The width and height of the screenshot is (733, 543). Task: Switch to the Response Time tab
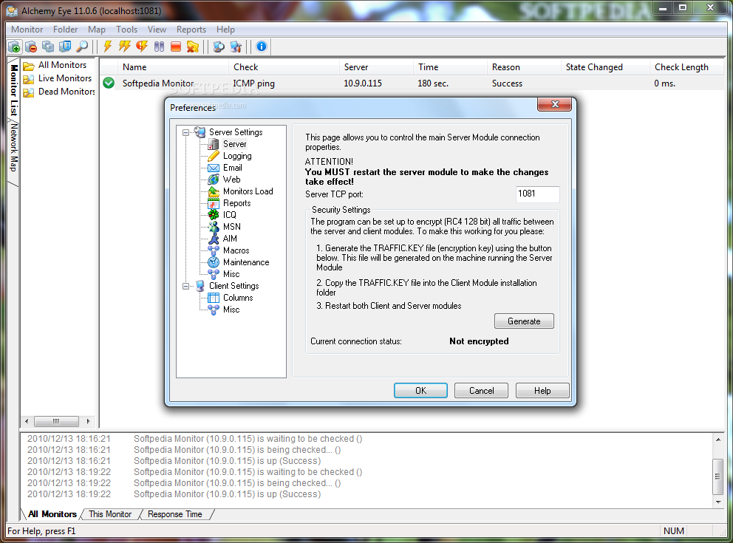[175, 514]
